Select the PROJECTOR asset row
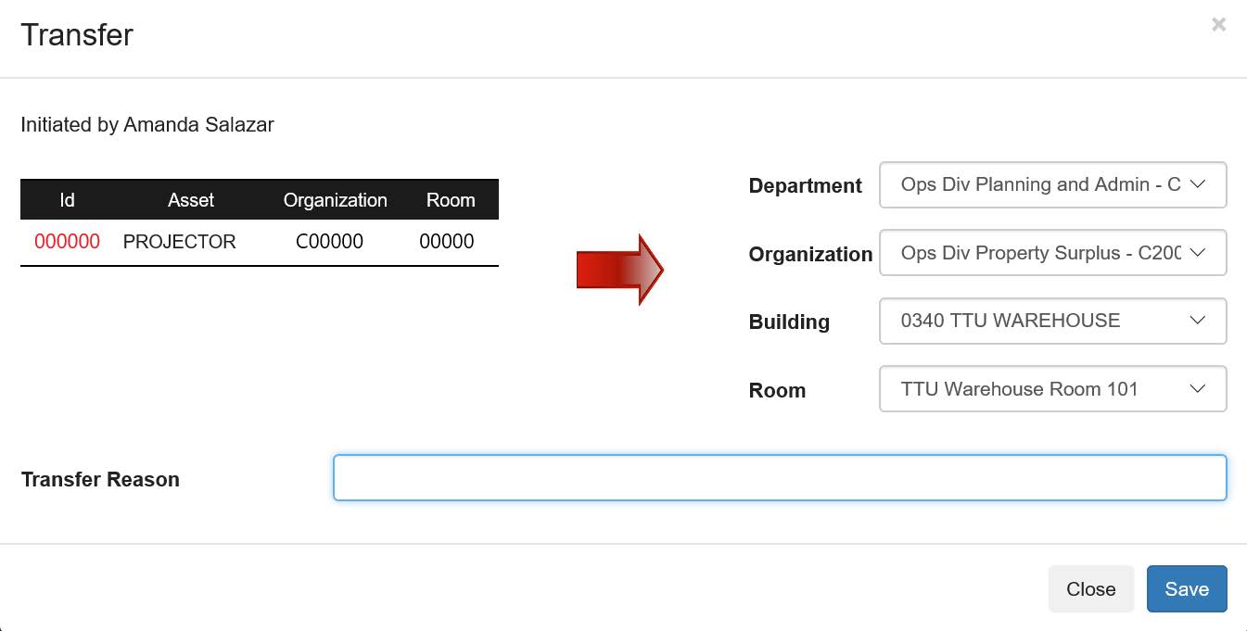 [x=181, y=241]
